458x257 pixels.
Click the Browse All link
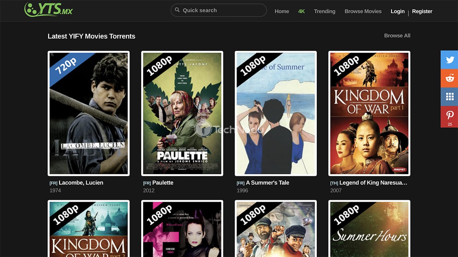pyautogui.click(x=397, y=35)
